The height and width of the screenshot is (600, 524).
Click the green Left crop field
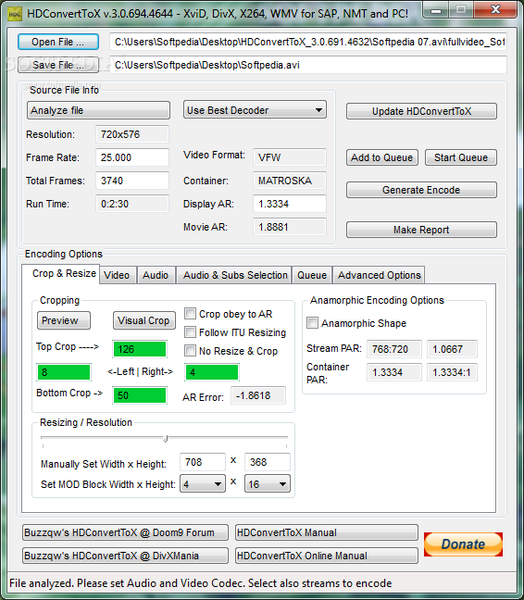click(x=64, y=372)
